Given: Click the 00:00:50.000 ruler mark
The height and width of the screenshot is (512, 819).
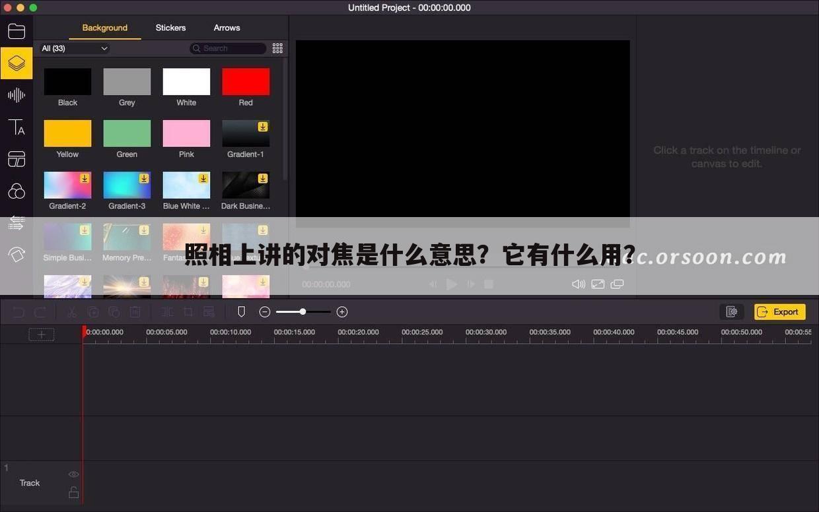Looking at the screenshot, I should click(742, 332).
